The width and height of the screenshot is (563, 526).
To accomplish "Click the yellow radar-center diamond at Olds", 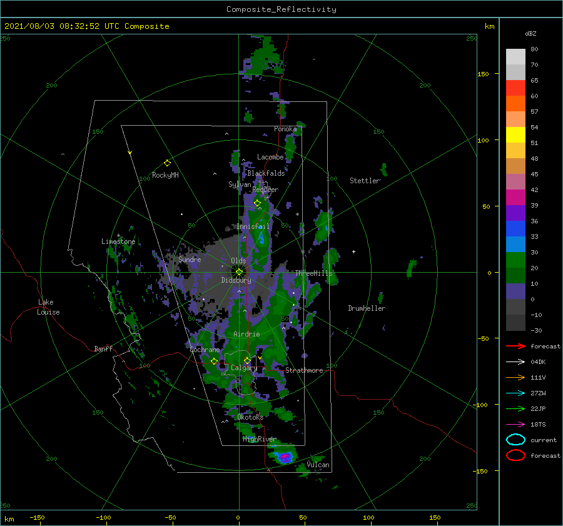I will coord(239,272).
